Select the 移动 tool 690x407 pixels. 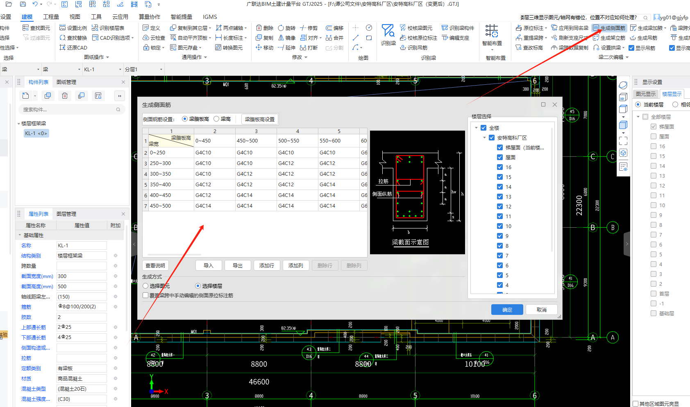(x=265, y=47)
